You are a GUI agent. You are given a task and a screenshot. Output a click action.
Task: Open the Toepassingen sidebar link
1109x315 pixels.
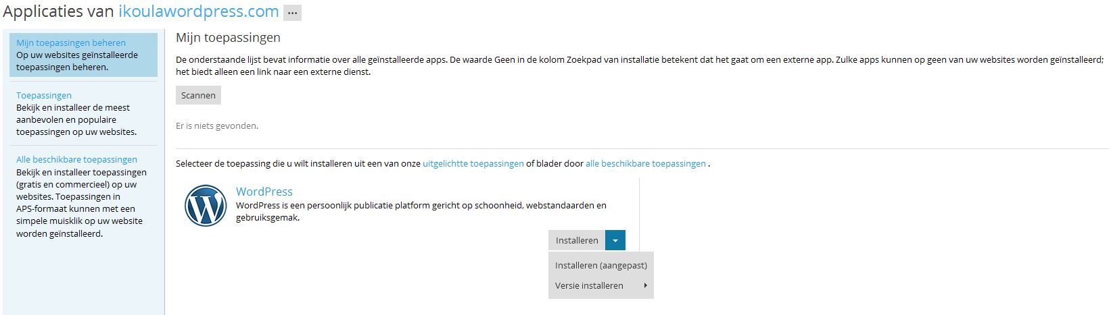[x=44, y=95]
